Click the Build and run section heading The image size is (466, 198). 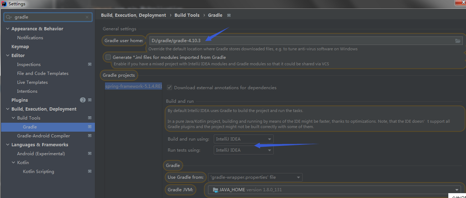(181, 101)
